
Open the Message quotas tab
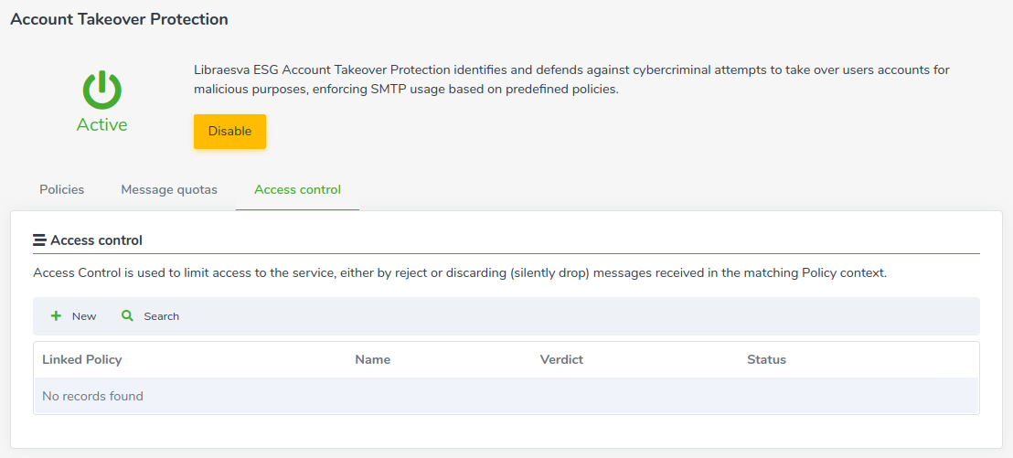coord(169,190)
